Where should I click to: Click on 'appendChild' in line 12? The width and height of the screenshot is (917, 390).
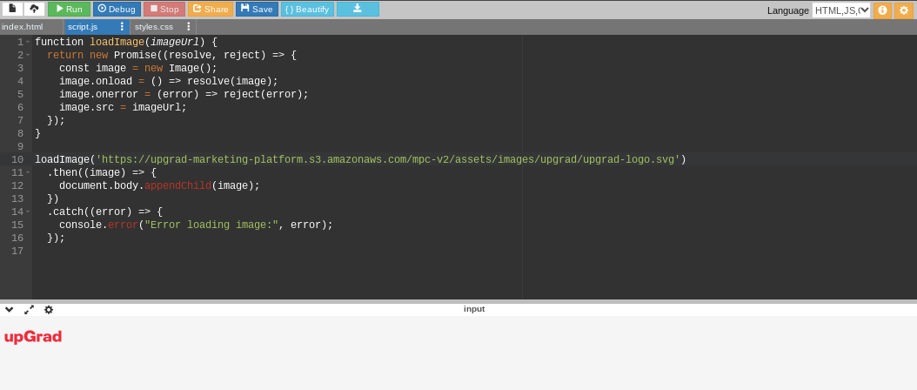(177, 185)
